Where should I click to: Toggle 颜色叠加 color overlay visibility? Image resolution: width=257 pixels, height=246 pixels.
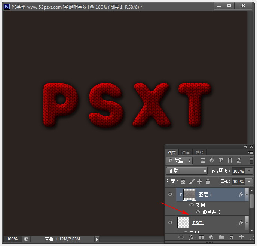[198, 212]
